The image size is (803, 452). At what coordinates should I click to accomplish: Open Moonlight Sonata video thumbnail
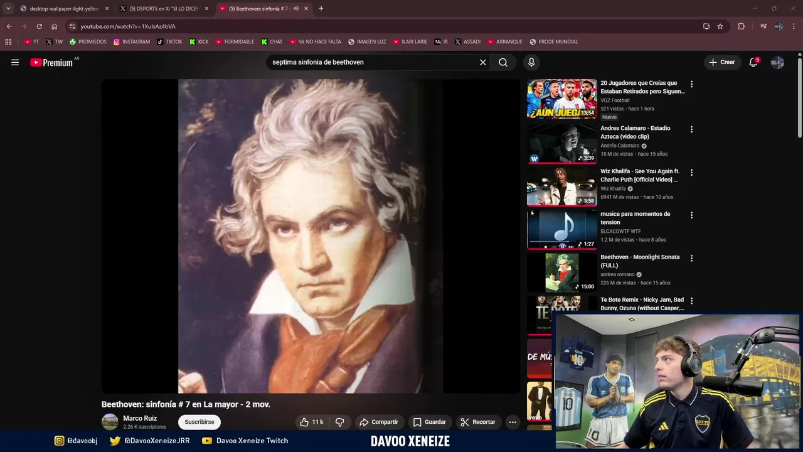point(562,272)
